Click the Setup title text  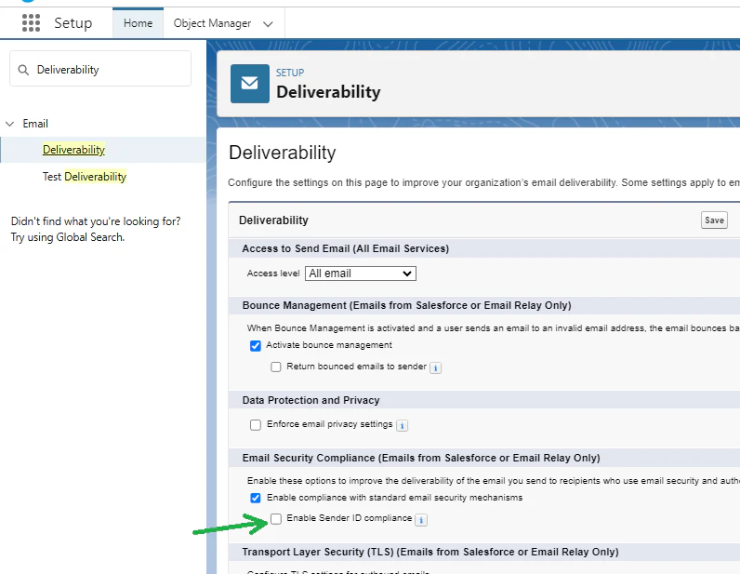tap(73, 22)
